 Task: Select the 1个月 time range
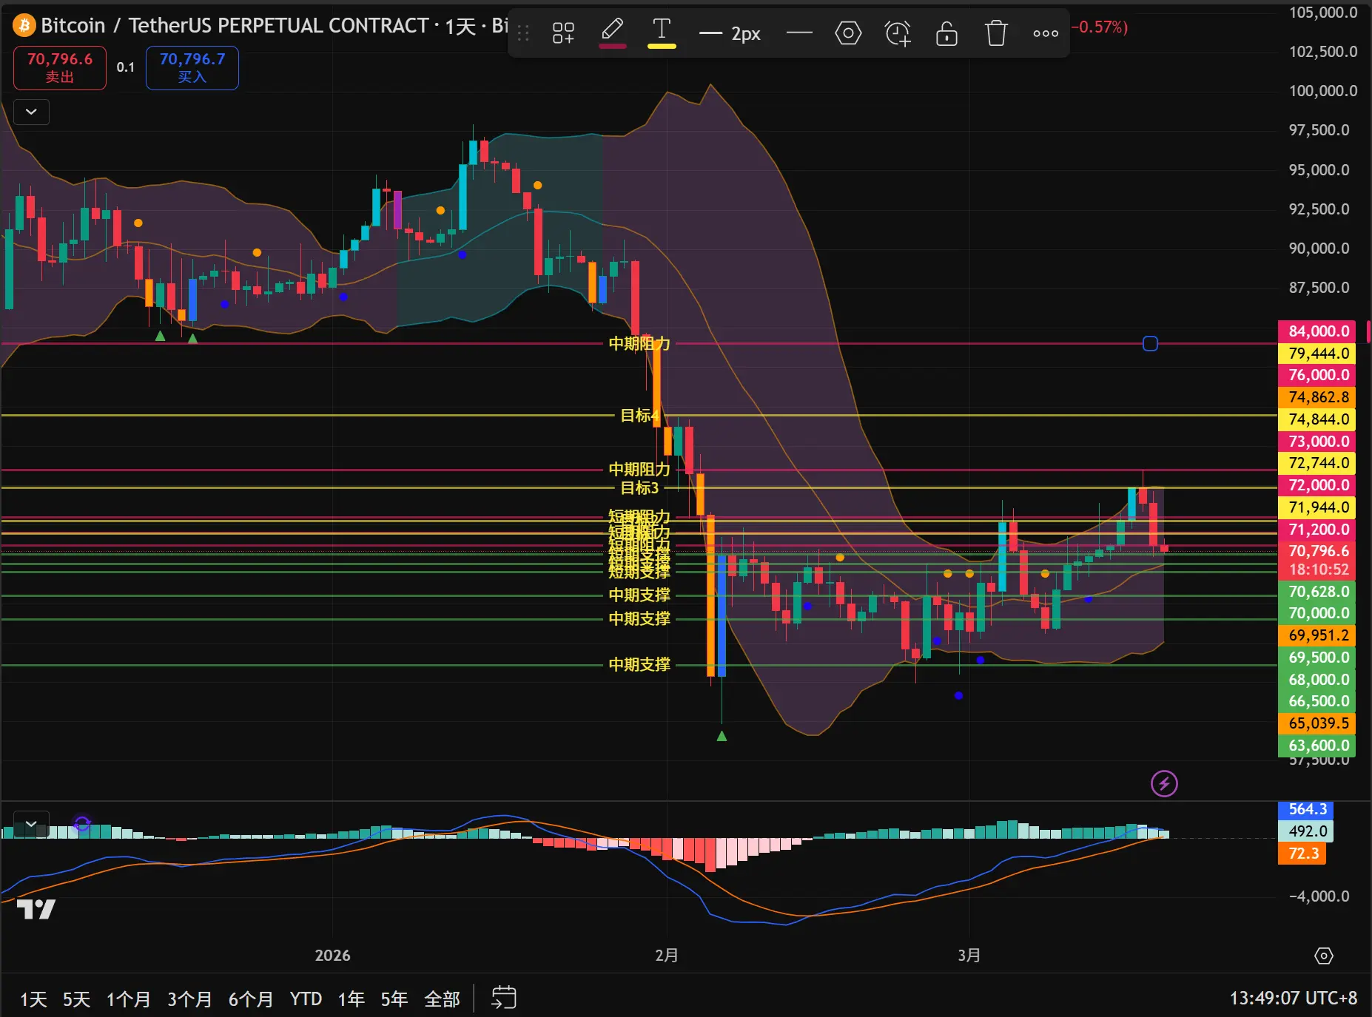(x=129, y=999)
